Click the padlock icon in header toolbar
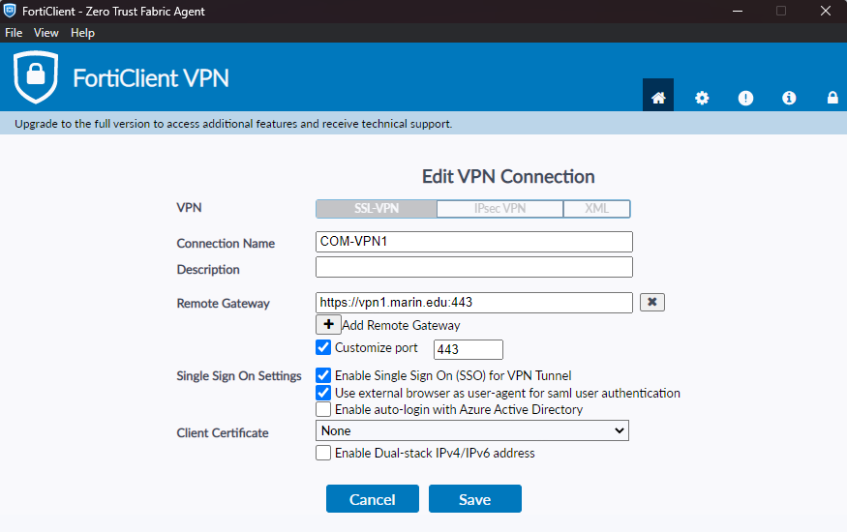The image size is (847, 532). [x=832, y=98]
